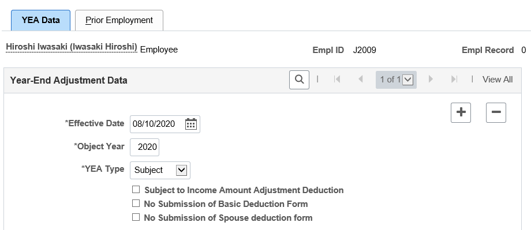This screenshot has height=230, width=531.
Task: Add a new row with plus button
Action: coord(461,112)
